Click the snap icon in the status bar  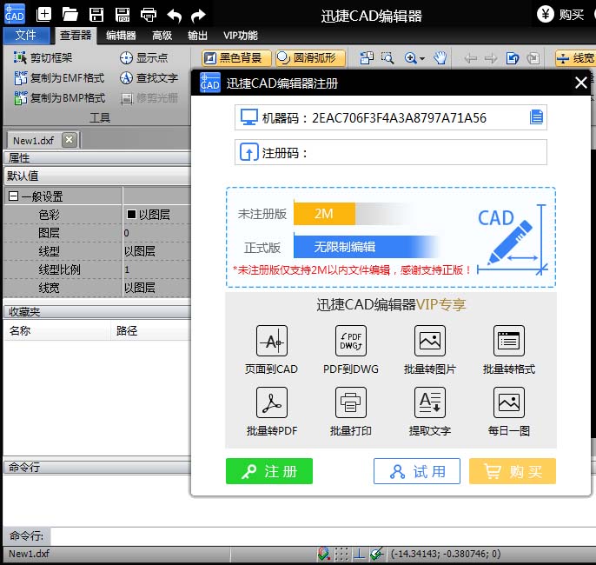[x=323, y=554]
